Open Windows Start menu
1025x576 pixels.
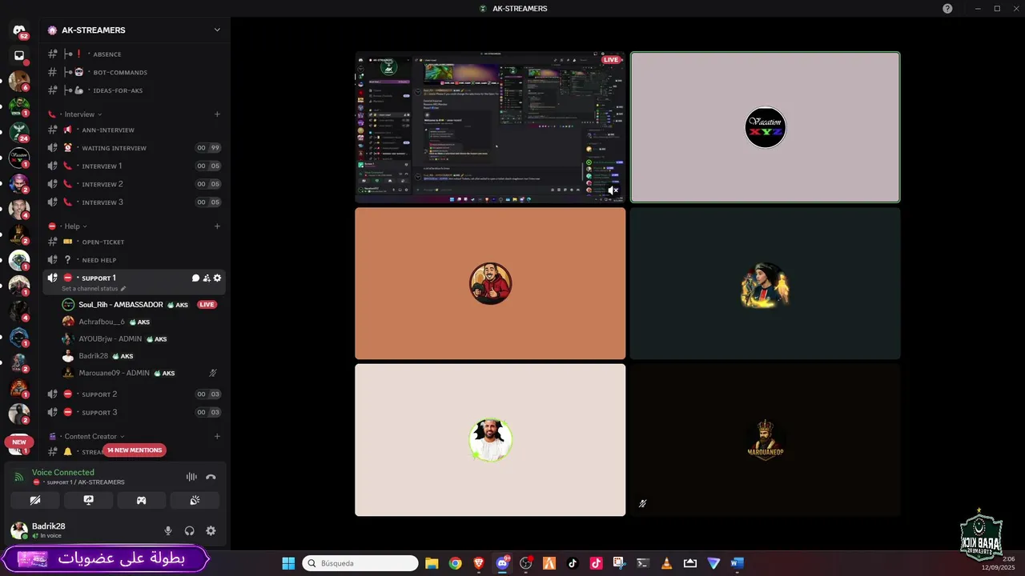[288, 563]
